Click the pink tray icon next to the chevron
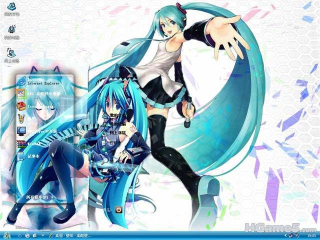This screenshot has height=240, width=320. click(291, 235)
